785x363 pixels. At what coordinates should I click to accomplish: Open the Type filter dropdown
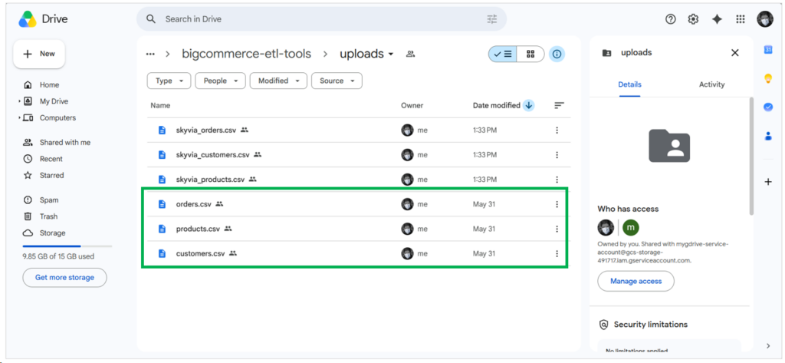click(169, 81)
